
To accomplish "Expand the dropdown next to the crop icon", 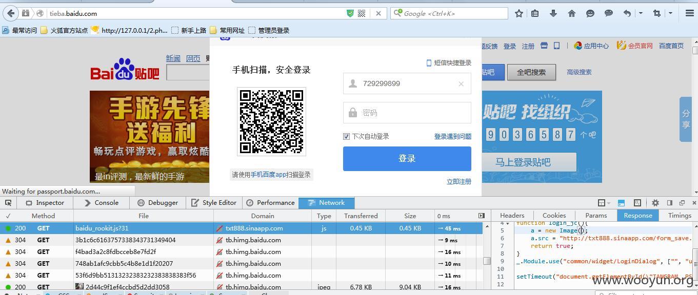I will pos(670,13).
